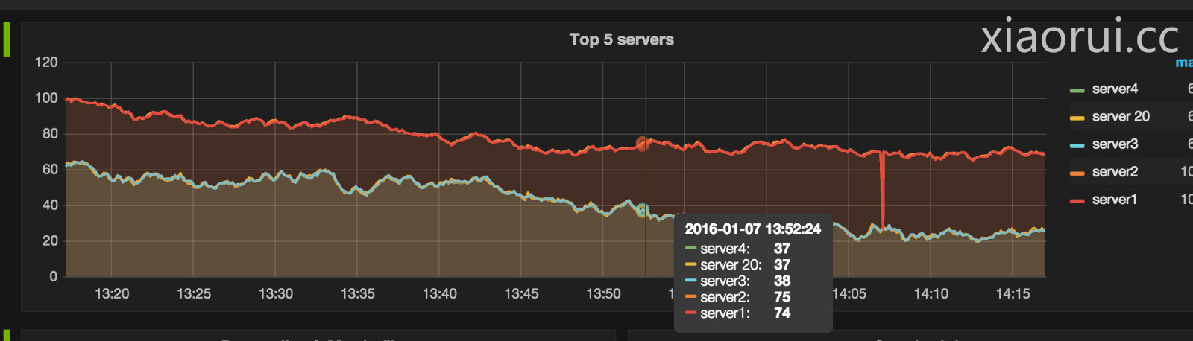1193x341 pixels.
Task: Click the 13:20 label on the time axis
Action: 112,294
